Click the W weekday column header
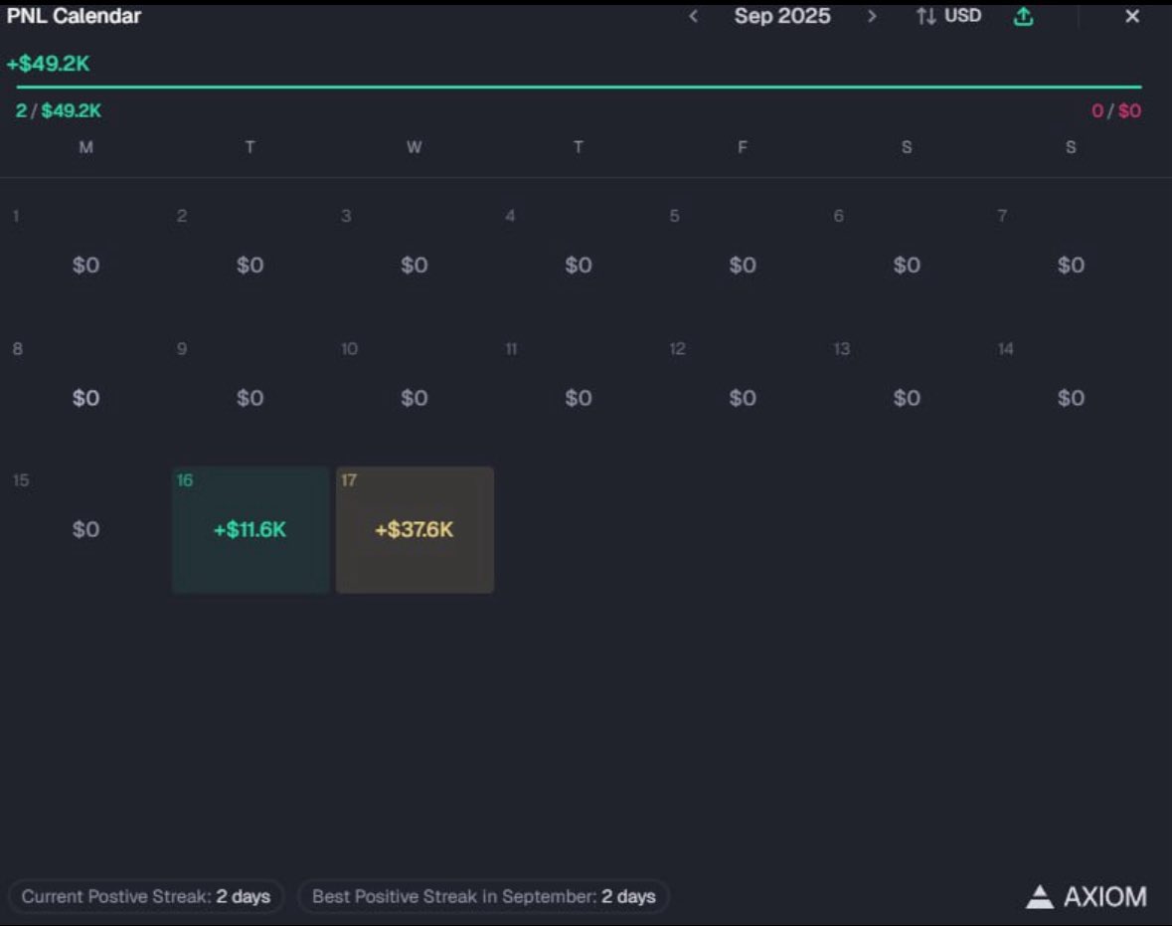This screenshot has height=926, width=1172. (x=415, y=147)
